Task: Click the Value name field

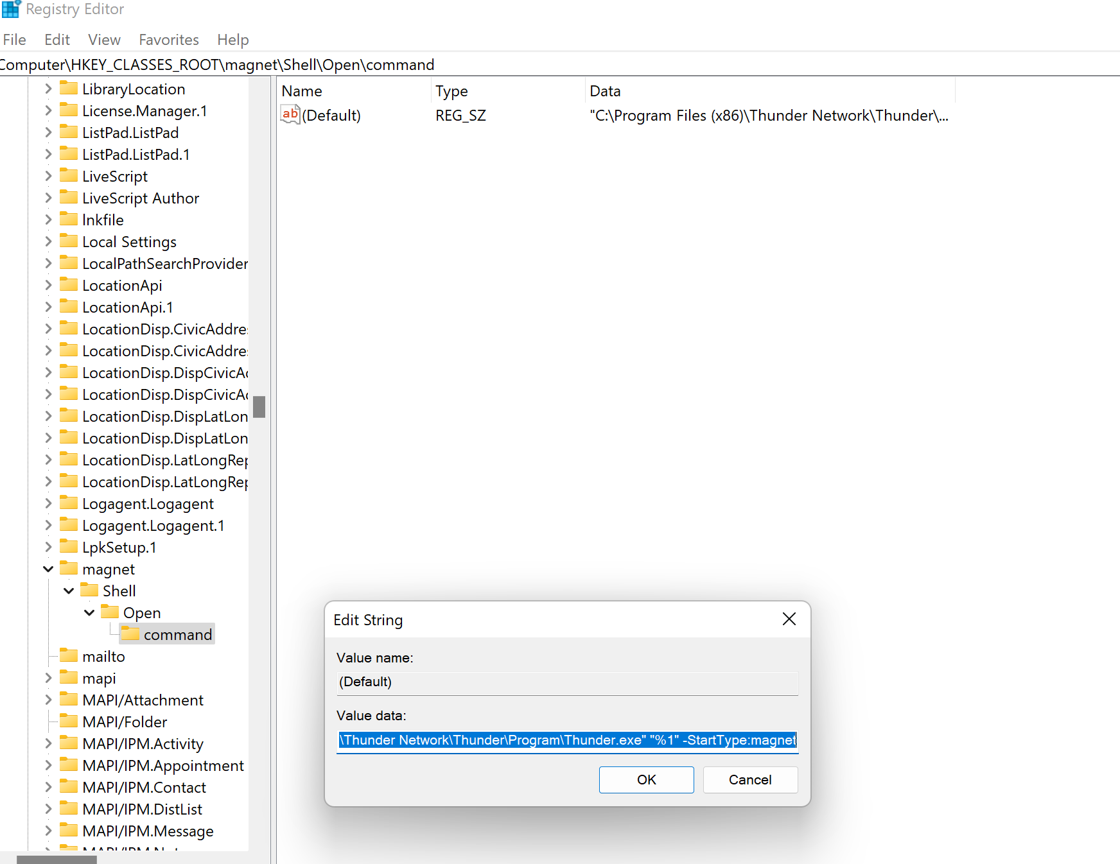Action: (568, 682)
